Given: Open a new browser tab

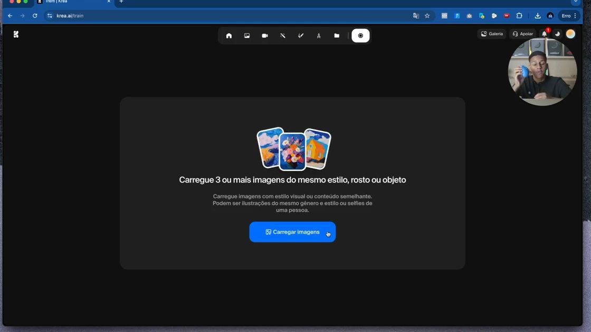Looking at the screenshot, I should click(121, 2).
